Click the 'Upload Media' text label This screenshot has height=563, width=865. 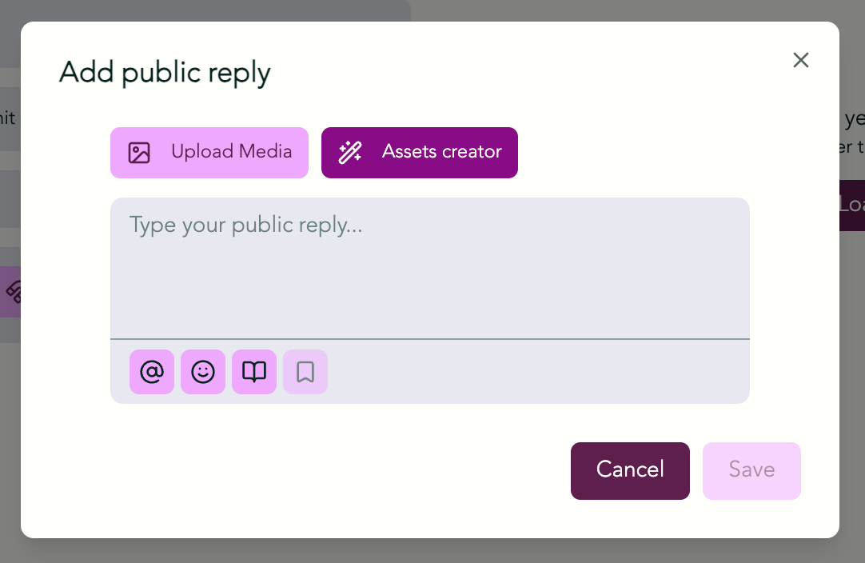(232, 152)
